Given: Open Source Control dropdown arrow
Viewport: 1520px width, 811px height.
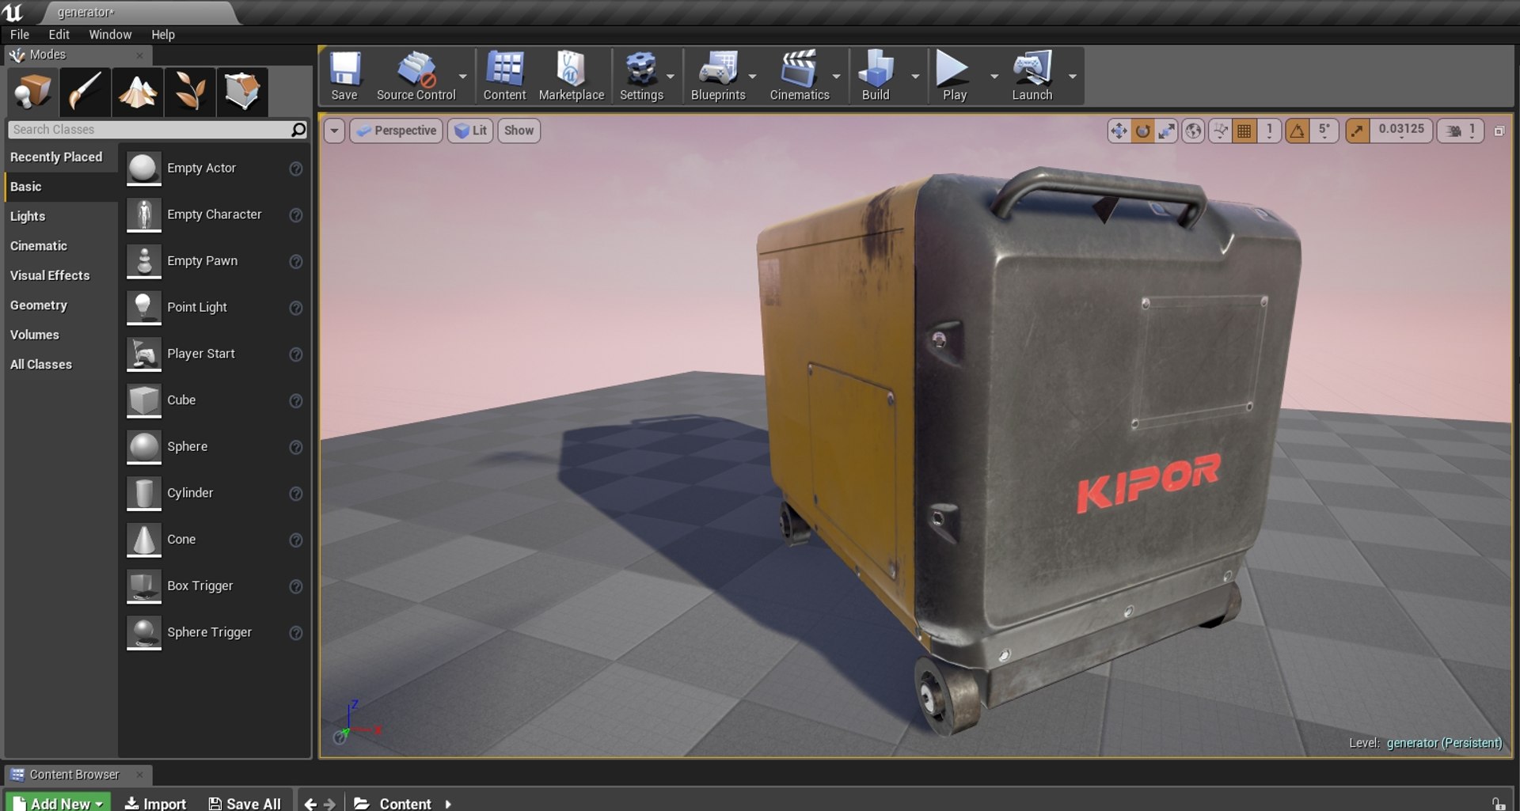Looking at the screenshot, I should coord(463,77).
